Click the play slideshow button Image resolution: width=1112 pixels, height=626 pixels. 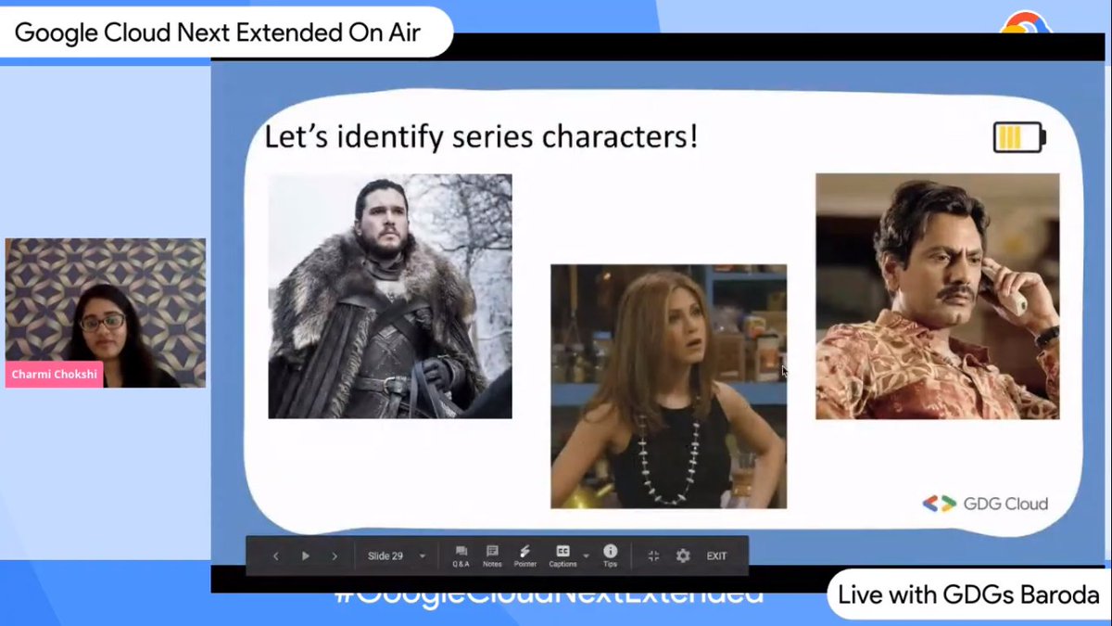tap(305, 556)
